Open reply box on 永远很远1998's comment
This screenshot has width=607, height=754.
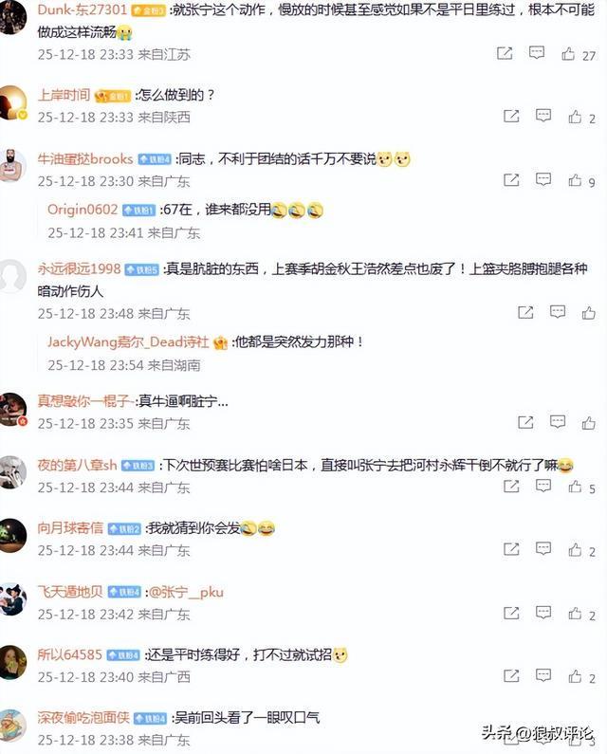pos(558,312)
